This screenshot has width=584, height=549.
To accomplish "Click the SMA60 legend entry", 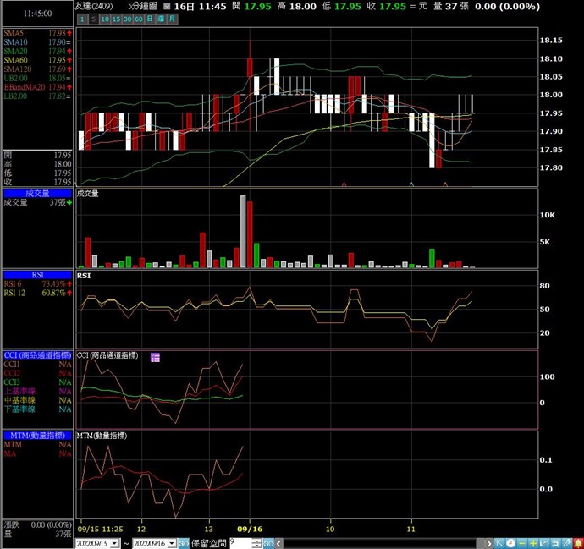I will tap(37, 60).
